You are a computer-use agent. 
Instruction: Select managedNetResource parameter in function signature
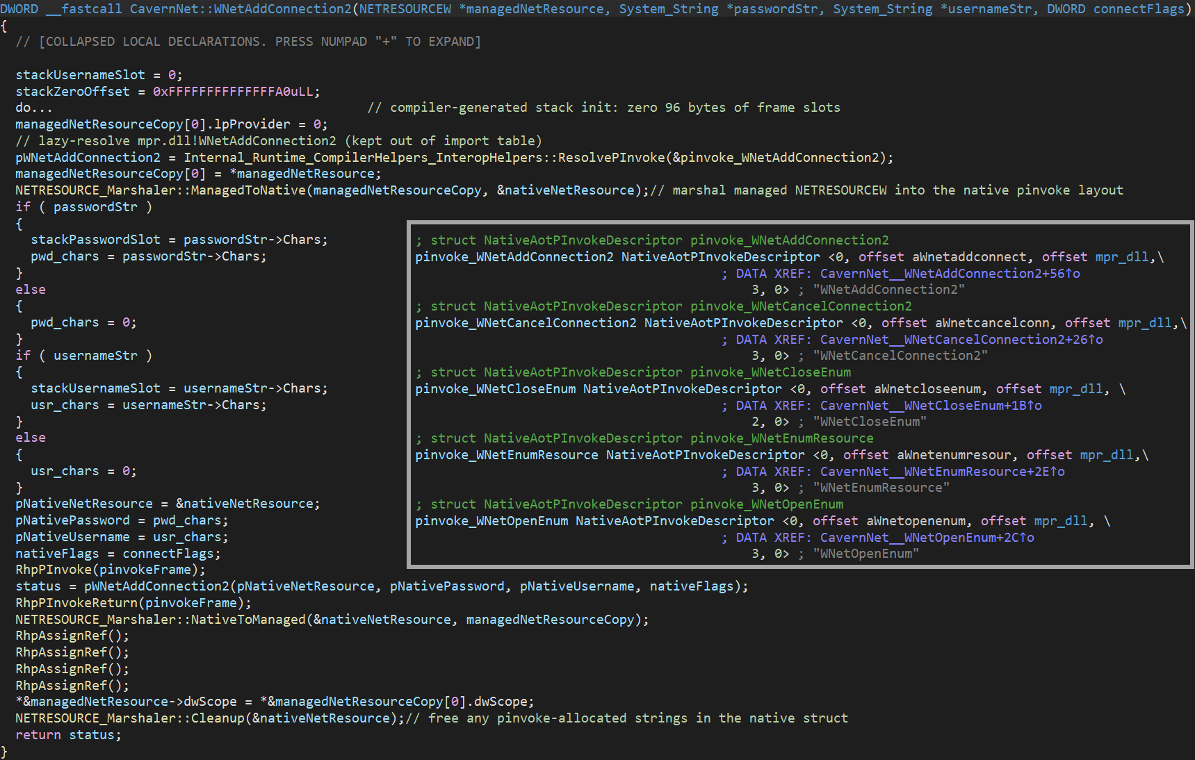pyautogui.click(x=535, y=9)
